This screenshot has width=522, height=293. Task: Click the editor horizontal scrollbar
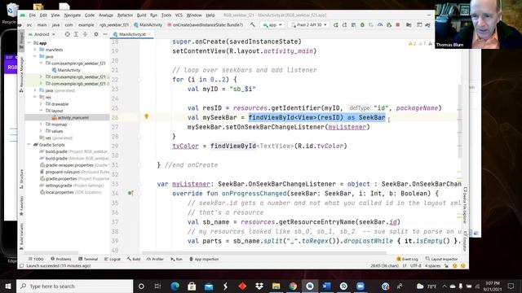point(264,253)
